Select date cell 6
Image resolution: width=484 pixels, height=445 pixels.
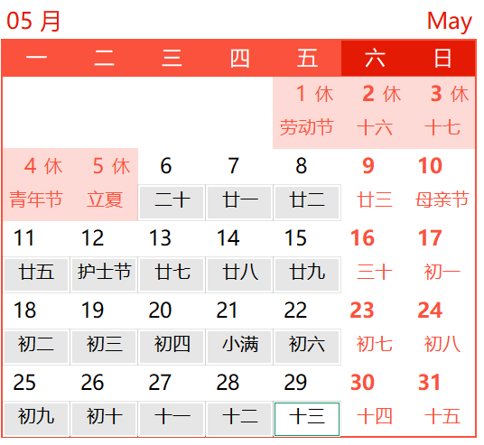[172, 166]
